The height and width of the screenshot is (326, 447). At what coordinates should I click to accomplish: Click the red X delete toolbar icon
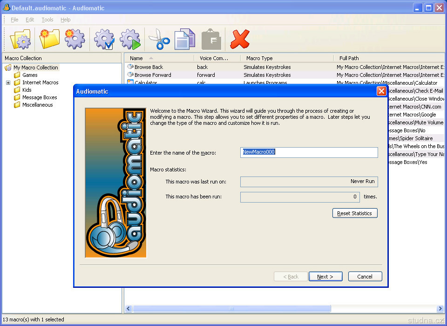click(x=240, y=39)
